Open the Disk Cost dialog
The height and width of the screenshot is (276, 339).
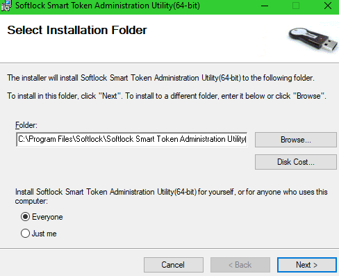pyautogui.click(x=296, y=162)
